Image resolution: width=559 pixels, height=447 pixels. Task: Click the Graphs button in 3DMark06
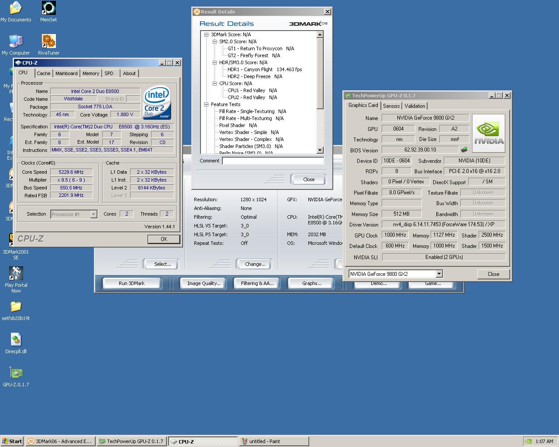tap(311, 283)
